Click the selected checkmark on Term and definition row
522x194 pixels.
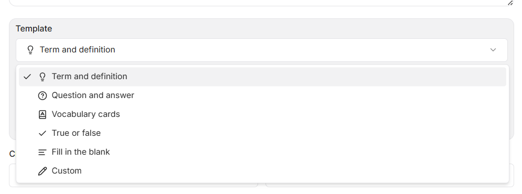(x=27, y=77)
